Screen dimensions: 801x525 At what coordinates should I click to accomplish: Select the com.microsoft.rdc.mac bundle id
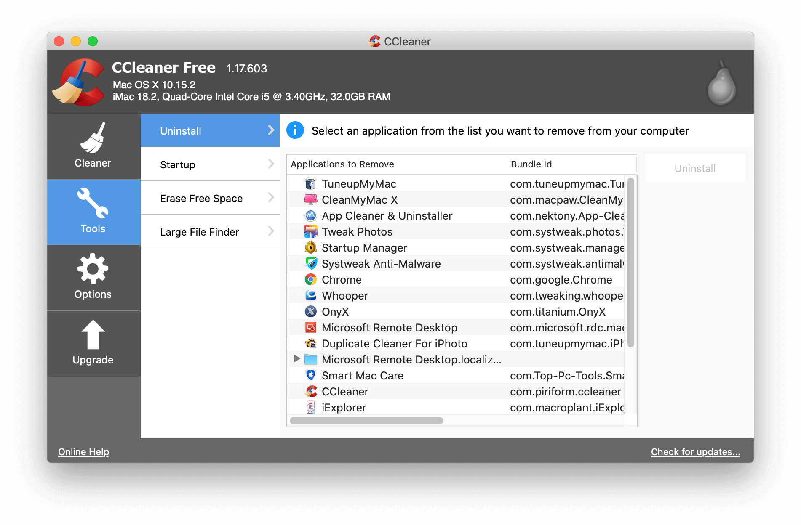[567, 327]
